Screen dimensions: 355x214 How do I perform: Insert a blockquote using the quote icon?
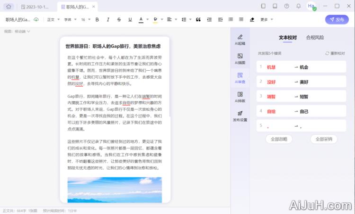[x=198, y=19]
